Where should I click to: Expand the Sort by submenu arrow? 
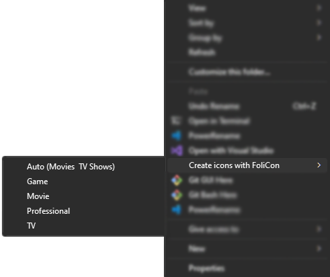319,23
